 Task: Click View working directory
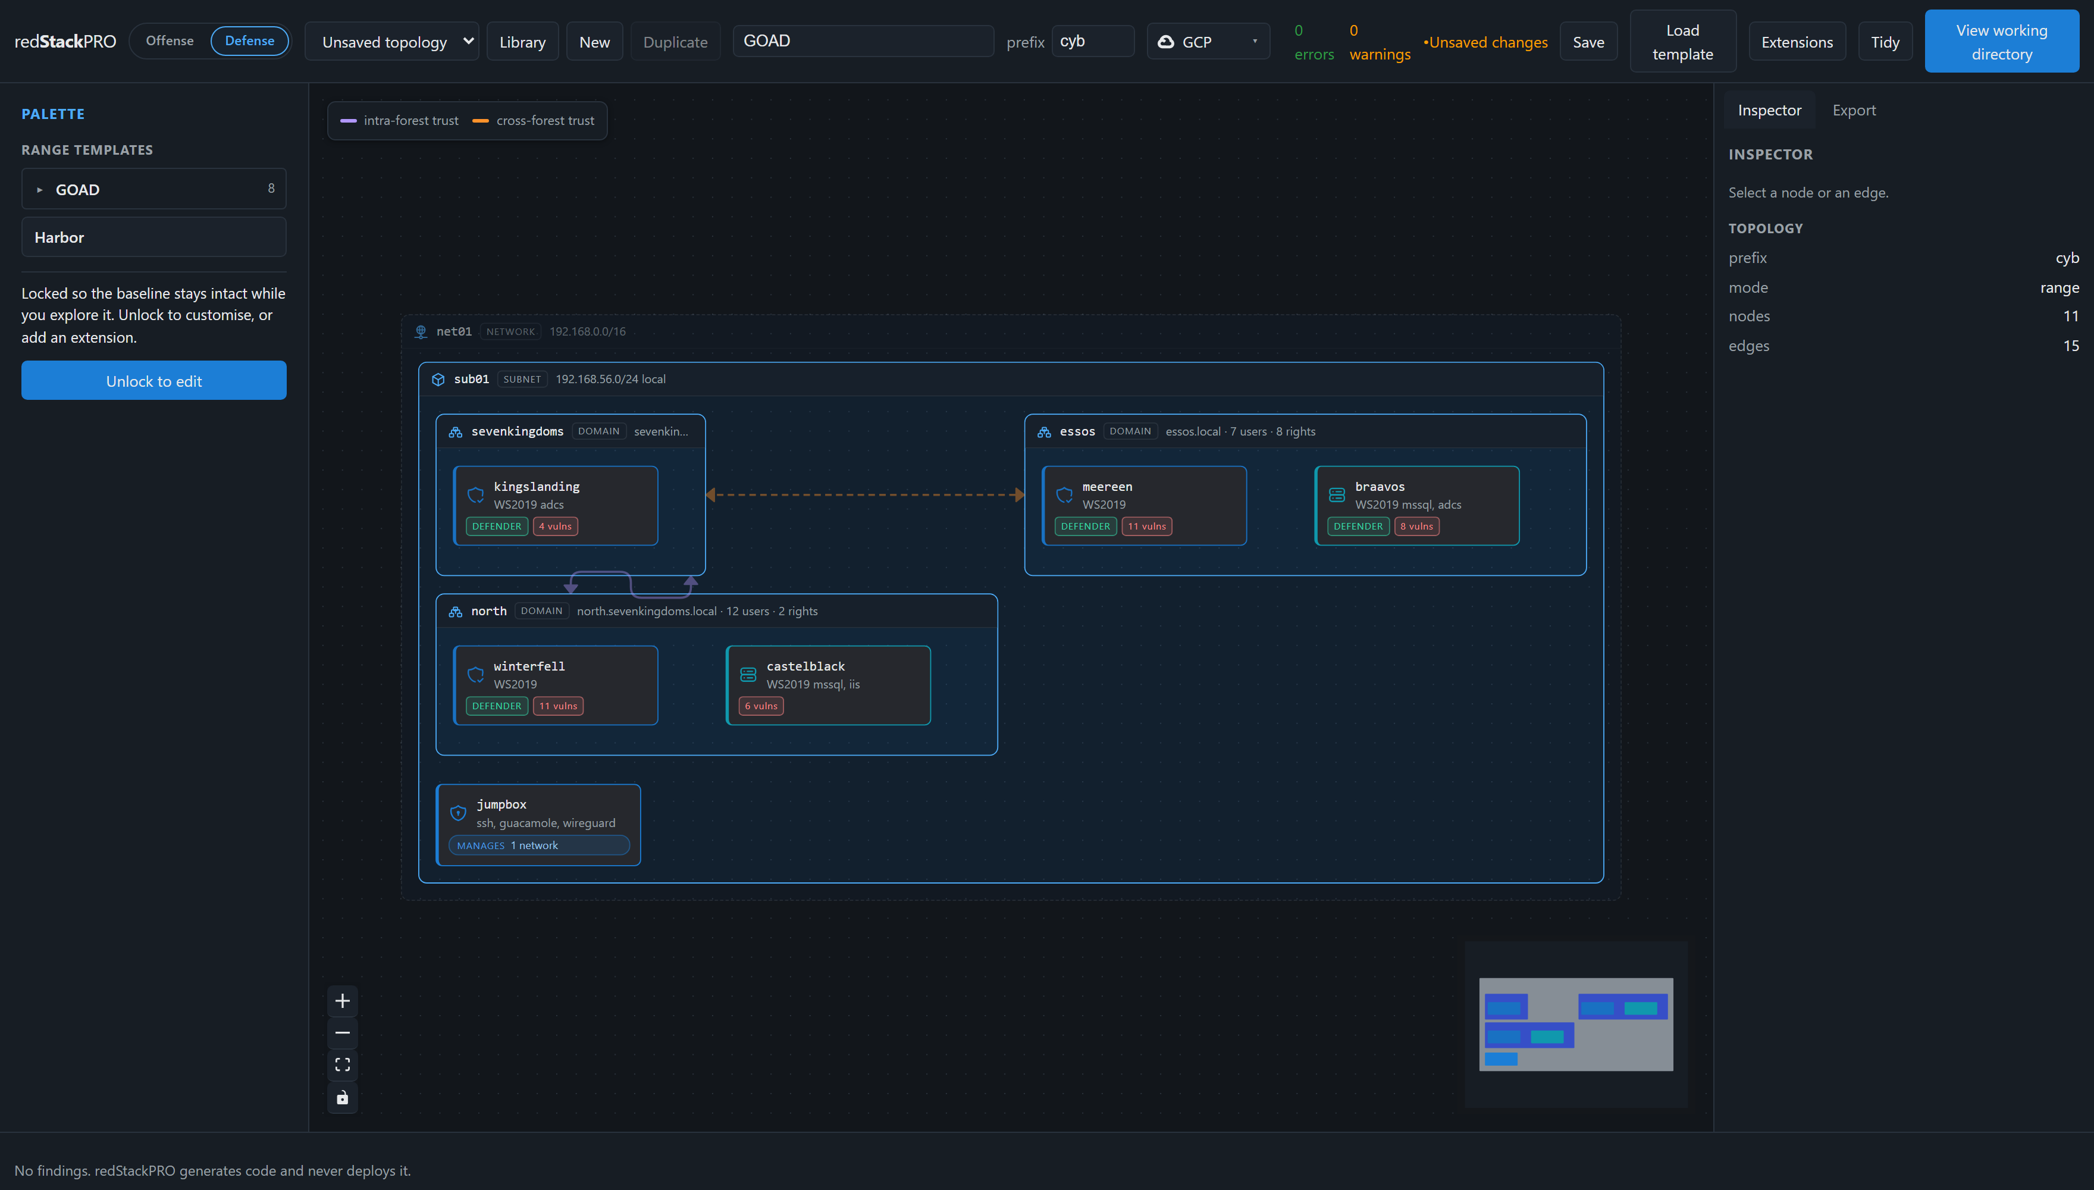pyautogui.click(x=2002, y=42)
